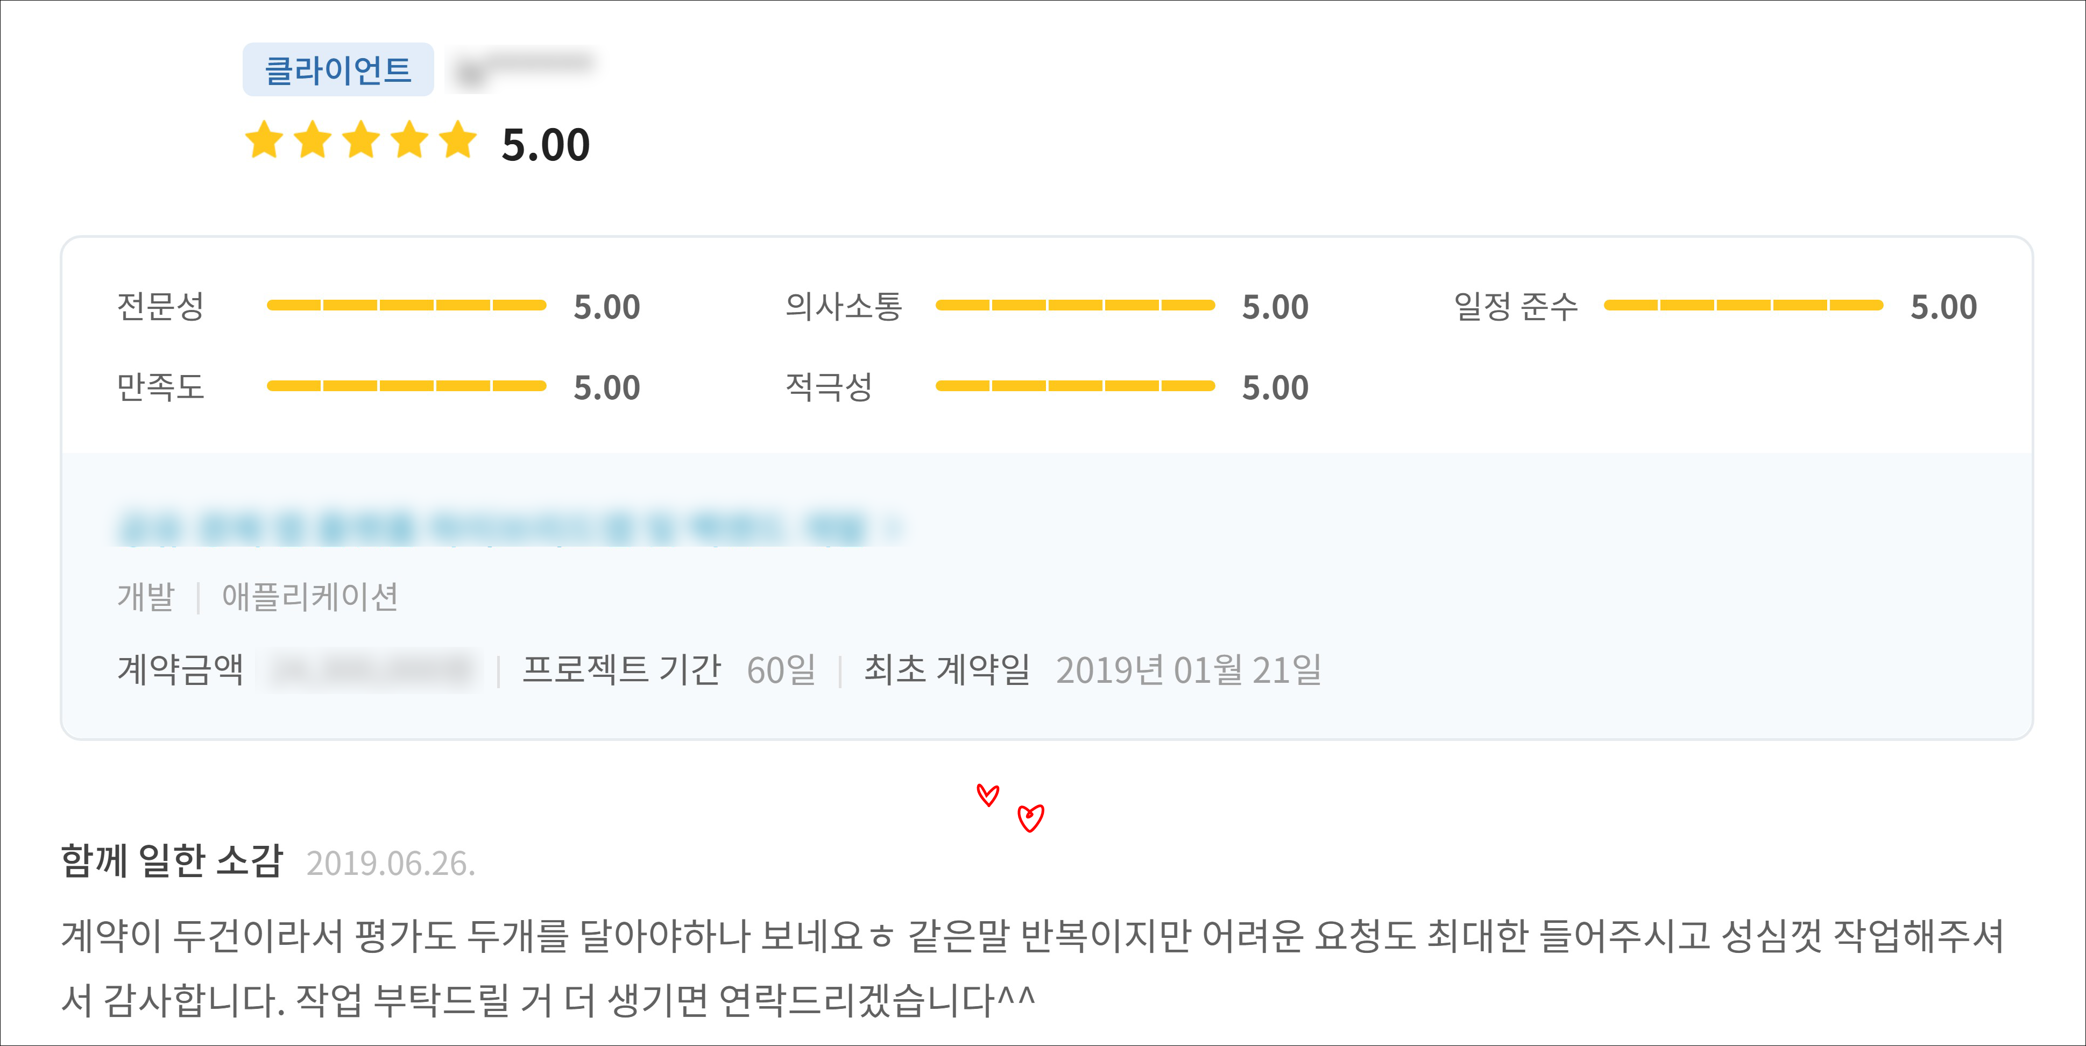Image resolution: width=2086 pixels, height=1046 pixels.
Task: Click the 의사소통 rating bar
Action: pyautogui.click(x=1074, y=305)
